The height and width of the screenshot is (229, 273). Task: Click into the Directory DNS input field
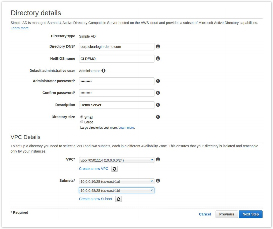click(116, 47)
